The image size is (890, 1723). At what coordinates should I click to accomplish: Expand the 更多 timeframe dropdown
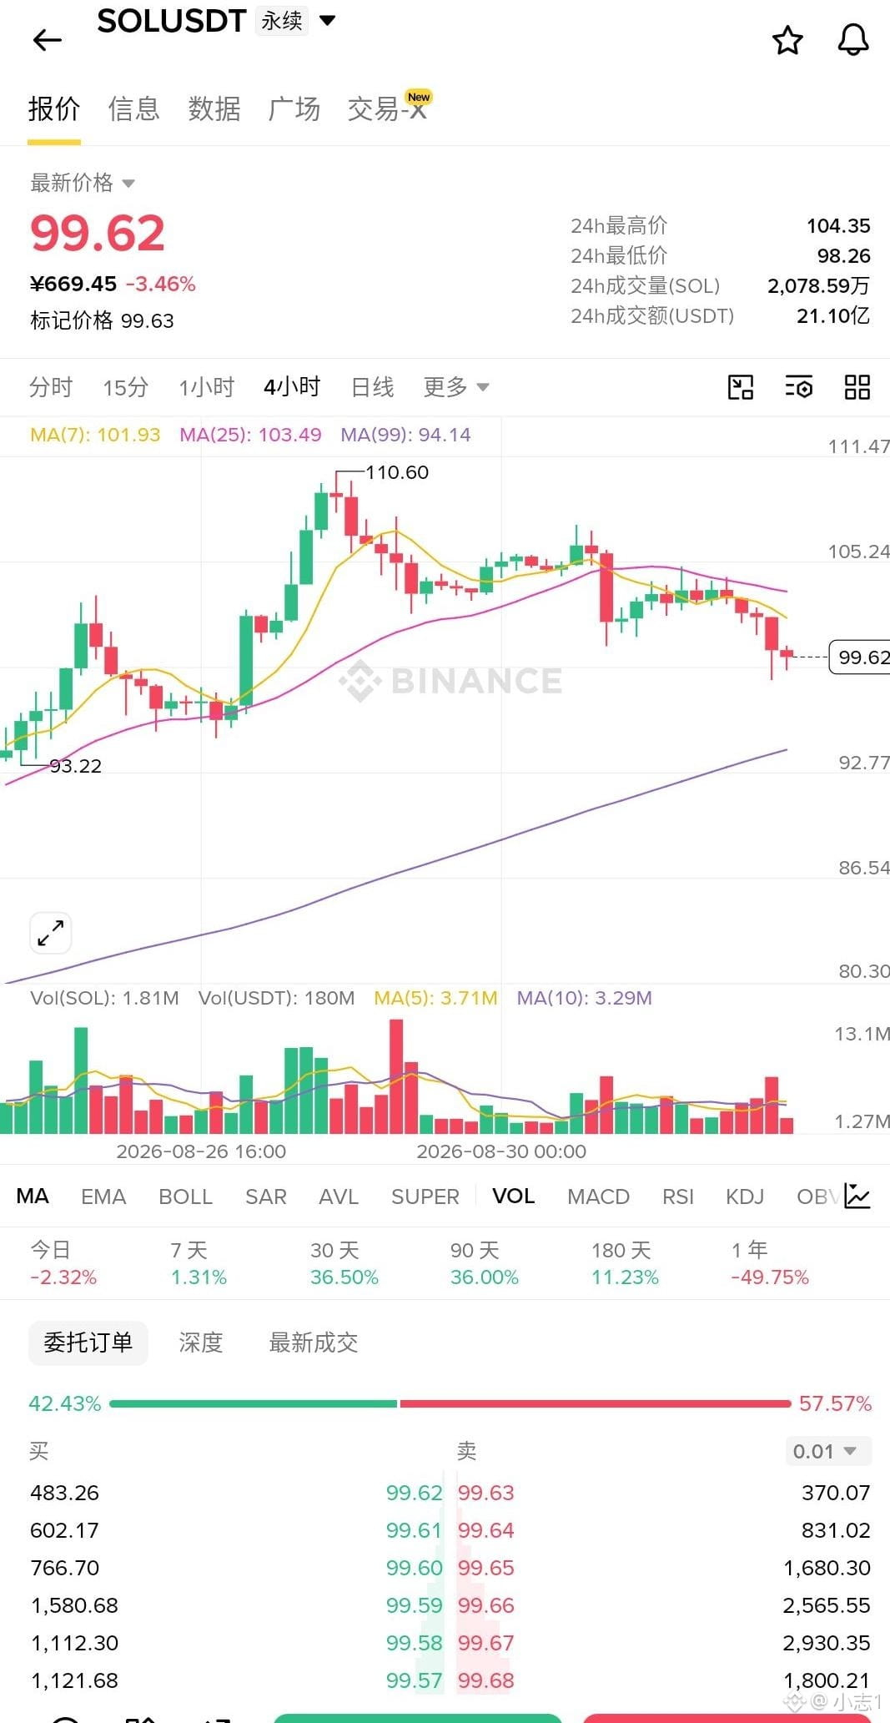tap(456, 386)
